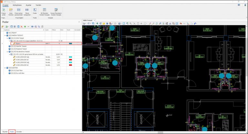Open the Ayarlar ribbon tab
Screen dimensions: 248x134
click(x=29, y=5)
